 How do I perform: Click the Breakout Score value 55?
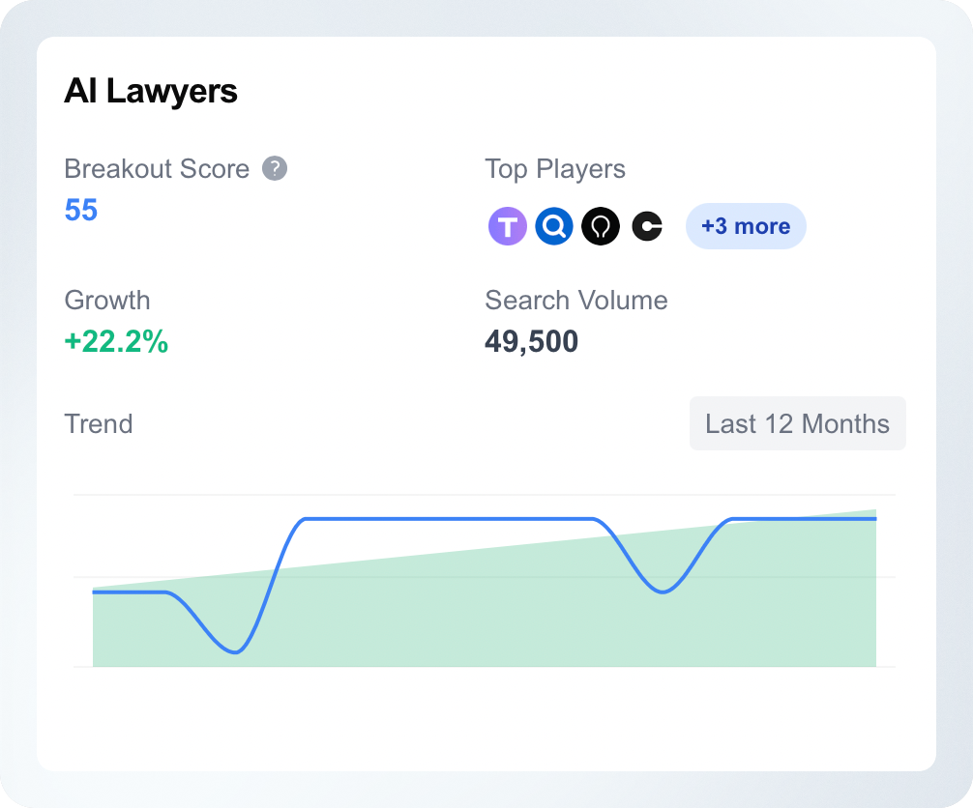(81, 210)
